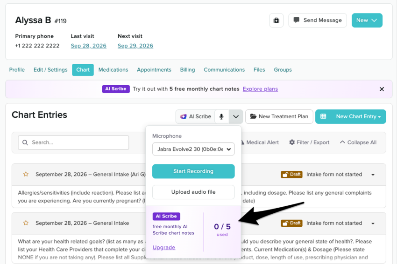The width and height of the screenshot is (397, 264).
Task: Open the Microphone device selector
Action: [x=193, y=149]
